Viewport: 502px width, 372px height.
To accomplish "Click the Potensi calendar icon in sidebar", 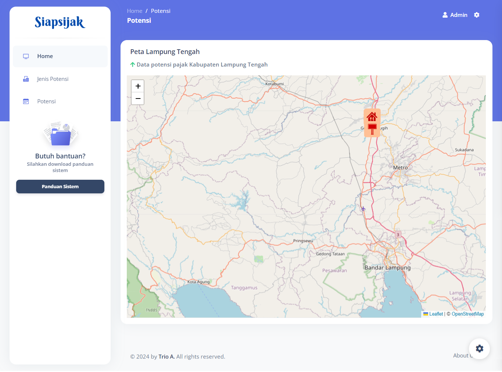I will [x=26, y=101].
